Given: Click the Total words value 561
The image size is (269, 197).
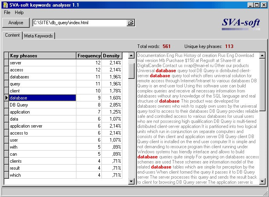Looking at the screenshot, I should tap(166, 46).
